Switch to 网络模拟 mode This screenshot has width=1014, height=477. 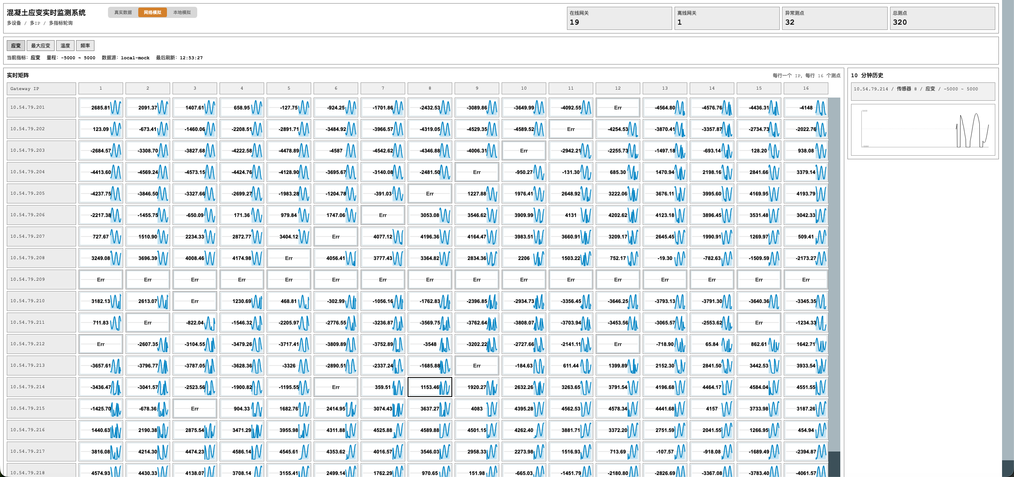pyautogui.click(x=153, y=12)
